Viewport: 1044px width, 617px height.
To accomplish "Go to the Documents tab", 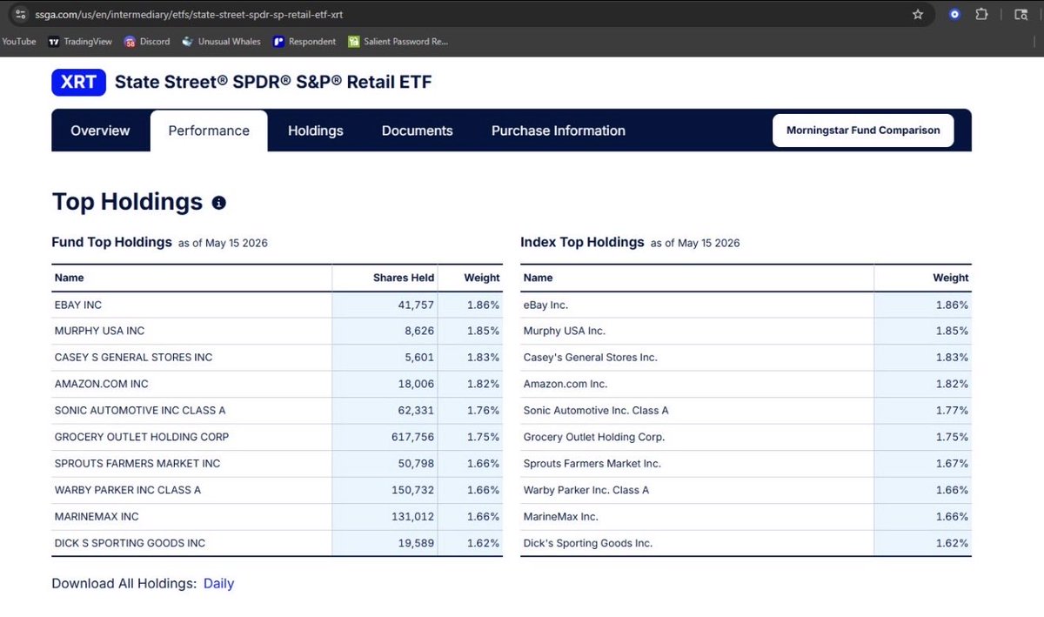I will tap(418, 131).
